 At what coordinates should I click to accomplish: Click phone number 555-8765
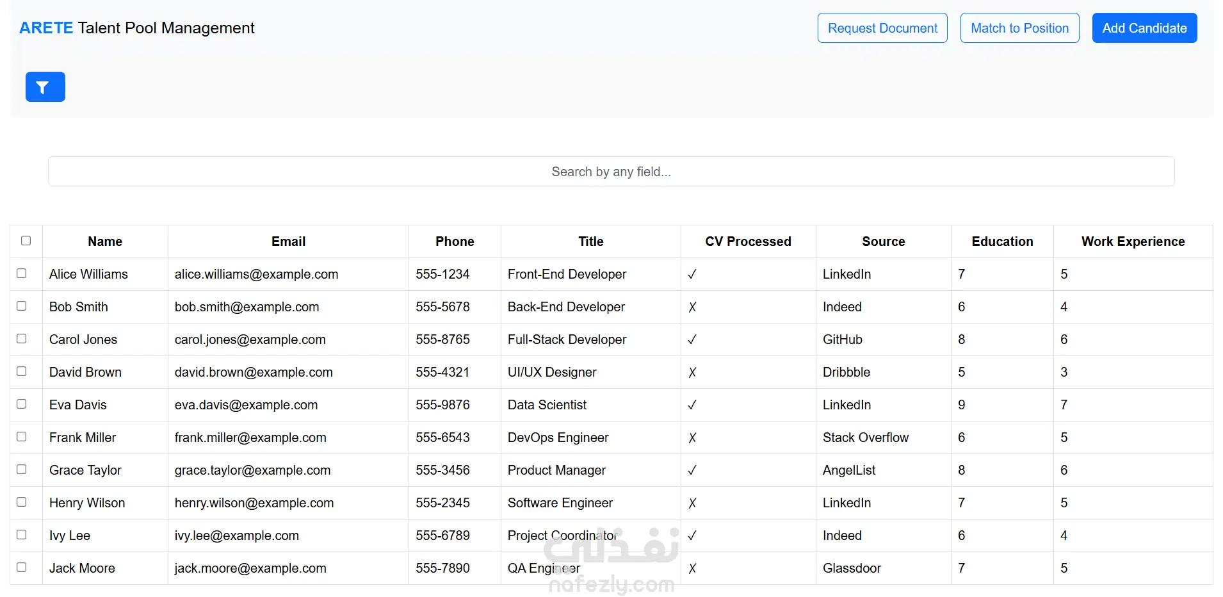click(442, 339)
